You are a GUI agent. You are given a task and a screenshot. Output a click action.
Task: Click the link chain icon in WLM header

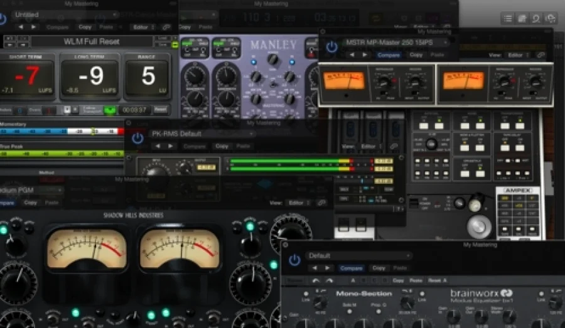tap(167, 28)
